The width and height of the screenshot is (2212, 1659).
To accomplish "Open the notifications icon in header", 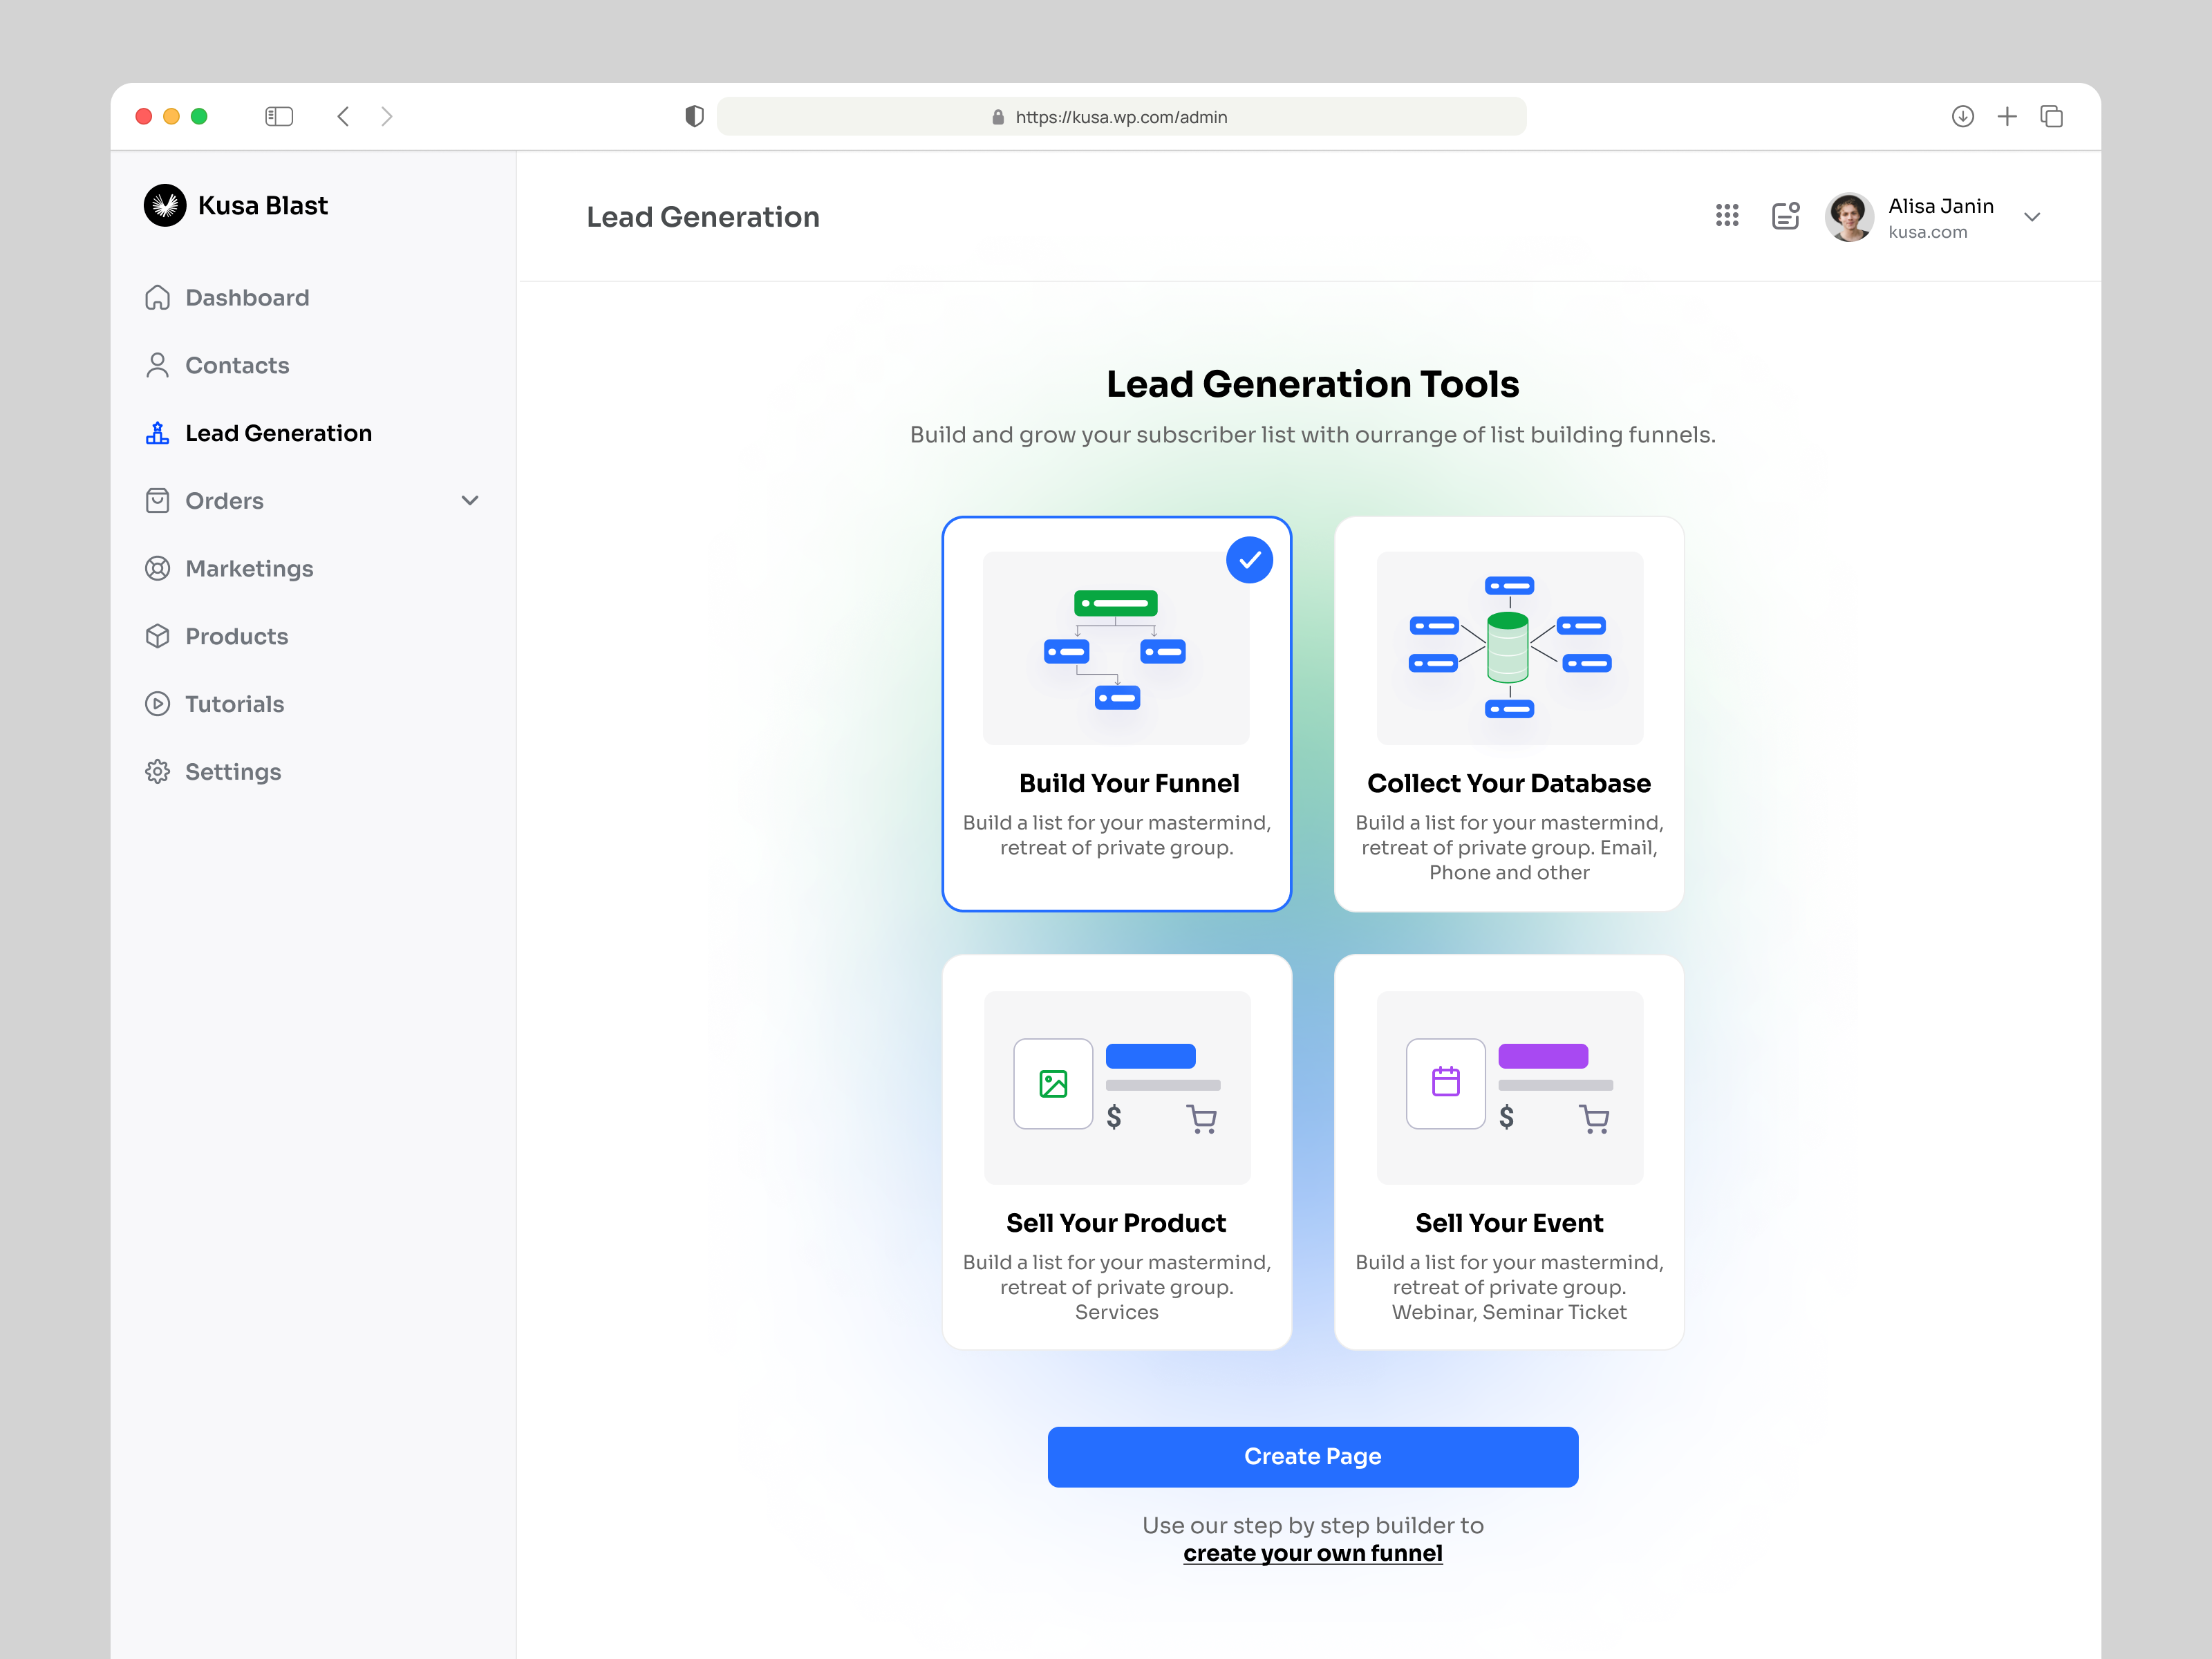I will tap(1786, 216).
